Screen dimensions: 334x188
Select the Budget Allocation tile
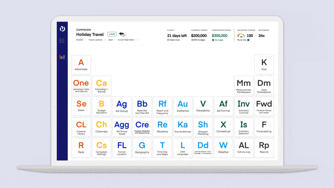click(101, 107)
